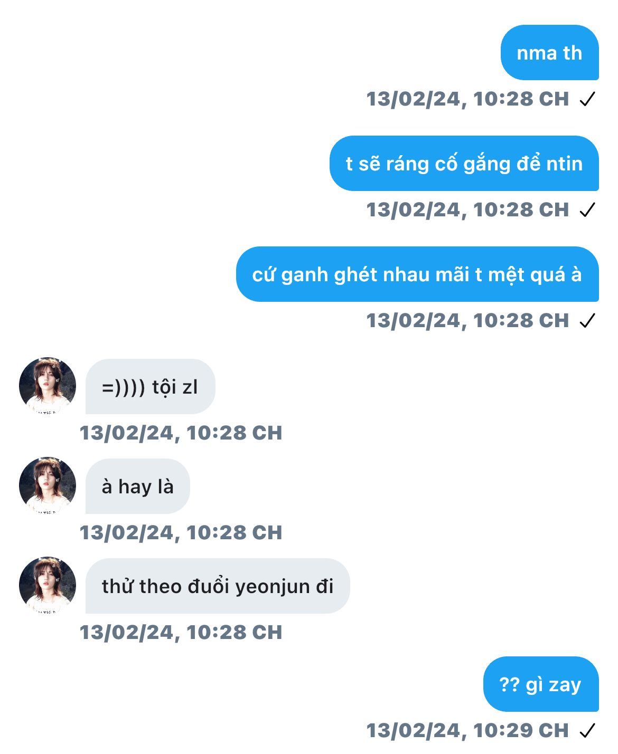Image resolution: width=618 pixels, height=754 pixels.
Task: Click timestamp under "cứ ganh ghét nhau" message
Action: coord(467,320)
